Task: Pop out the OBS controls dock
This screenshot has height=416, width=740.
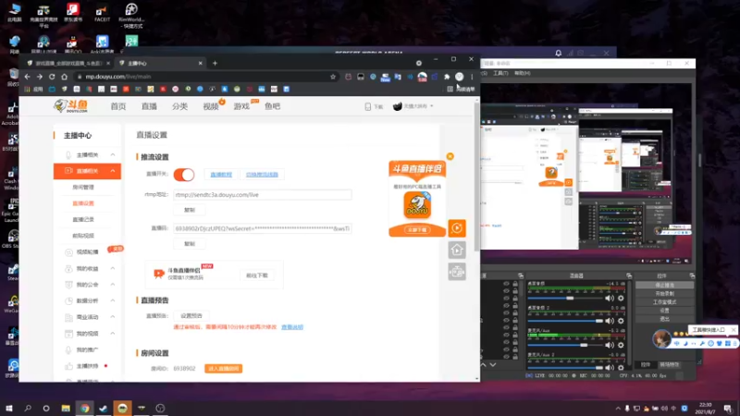Action: click(x=692, y=275)
